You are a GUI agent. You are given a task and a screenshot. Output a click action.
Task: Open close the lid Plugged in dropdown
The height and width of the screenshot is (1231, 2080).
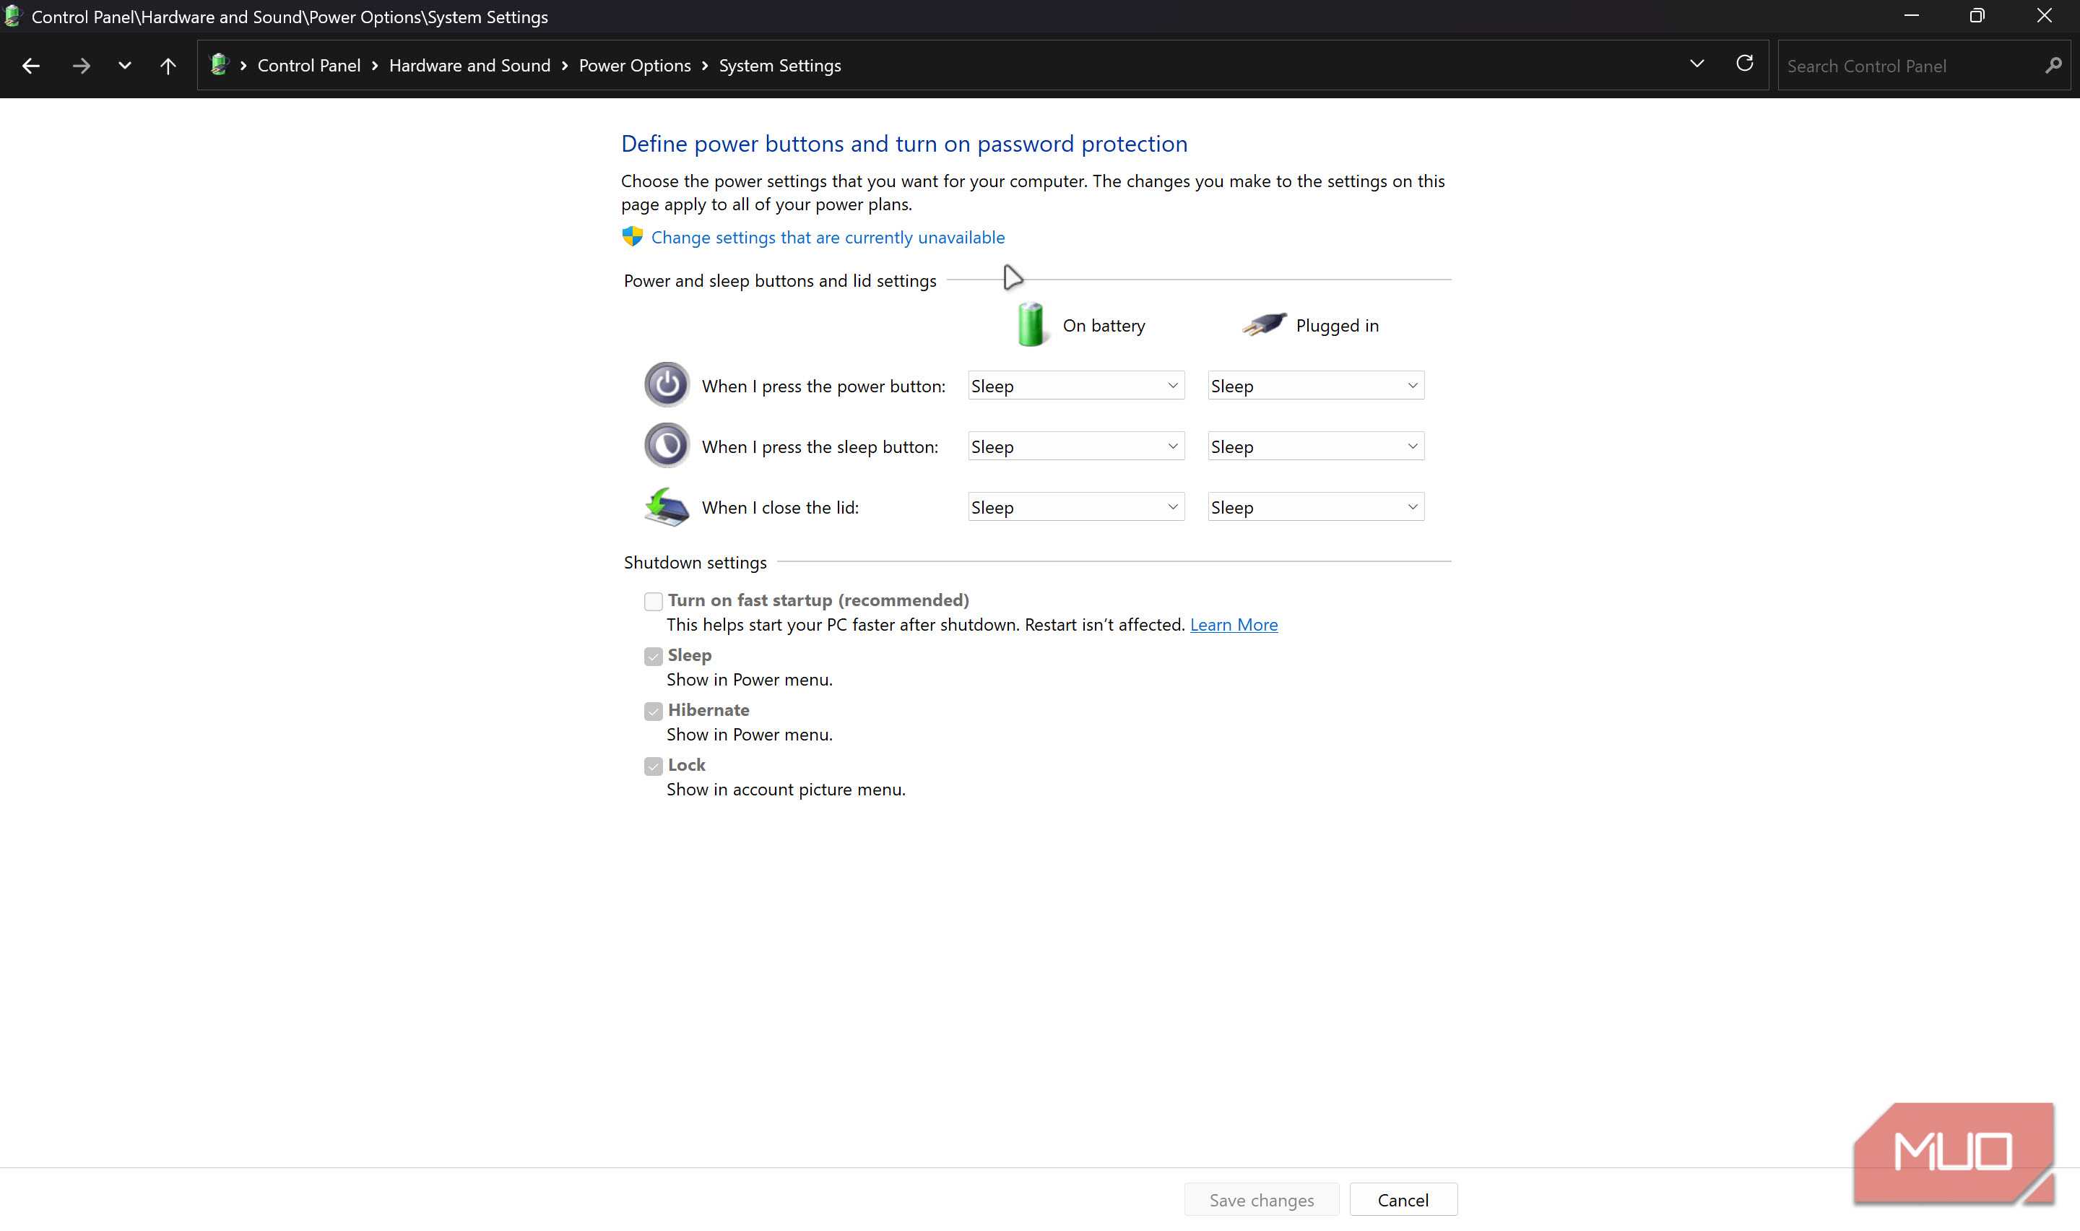click(x=1316, y=507)
